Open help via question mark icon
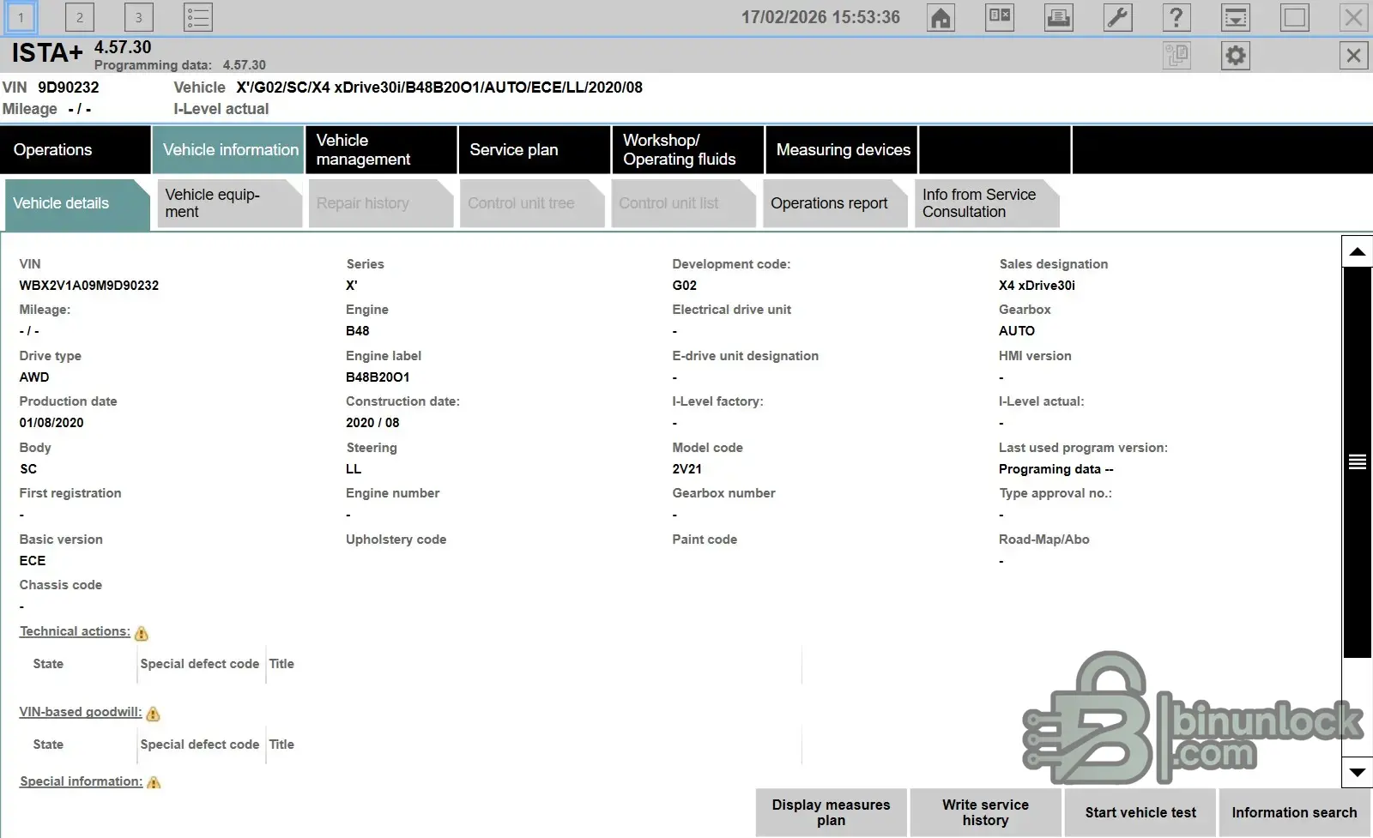Screen dimensions: 1373x838 point(1176,18)
